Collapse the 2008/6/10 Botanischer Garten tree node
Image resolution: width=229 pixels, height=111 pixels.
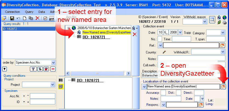pyautogui.click(x=69, y=28)
